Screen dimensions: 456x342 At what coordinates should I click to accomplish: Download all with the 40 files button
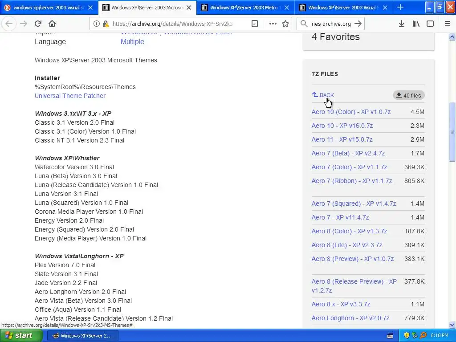pos(409,95)
